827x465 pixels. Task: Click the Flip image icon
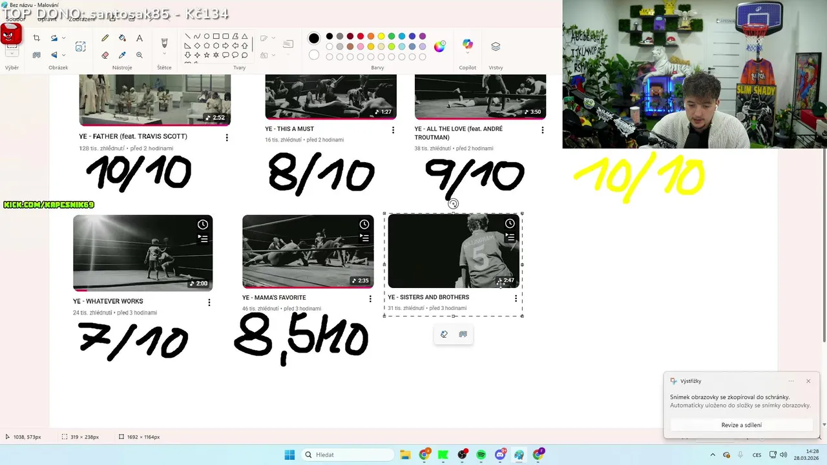click(x=54, y=55)
